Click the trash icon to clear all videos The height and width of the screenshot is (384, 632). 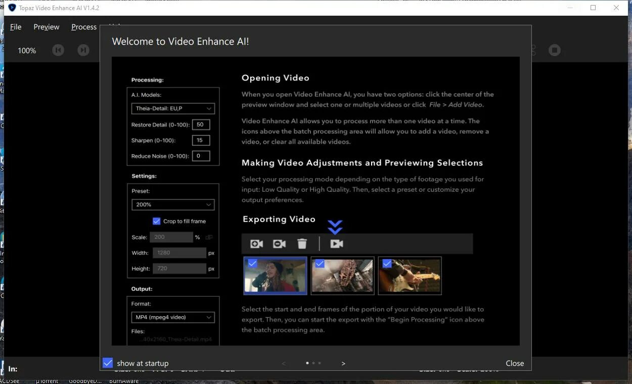pos(302,243)
